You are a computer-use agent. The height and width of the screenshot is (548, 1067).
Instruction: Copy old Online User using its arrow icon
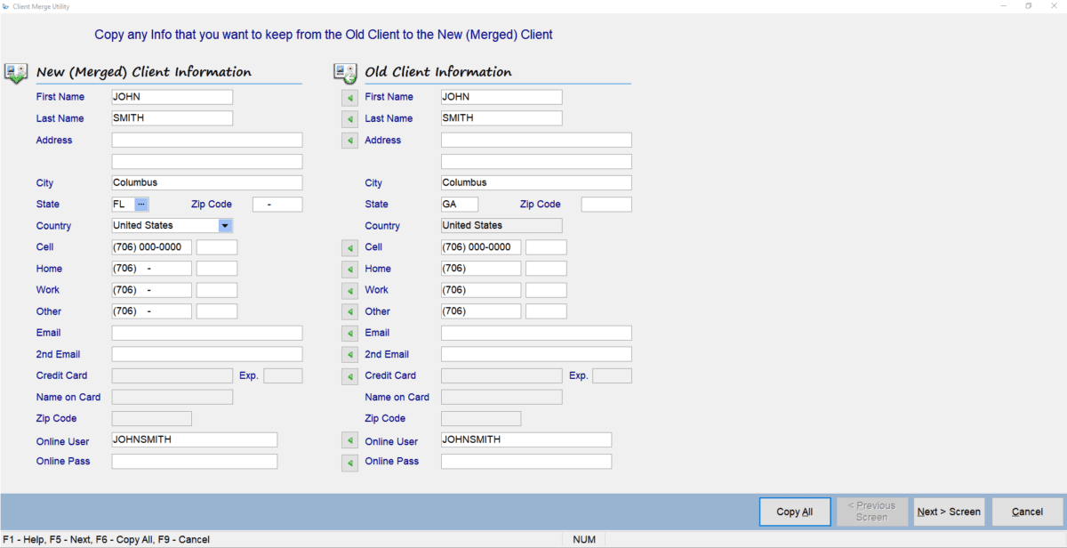click(349, 439)
